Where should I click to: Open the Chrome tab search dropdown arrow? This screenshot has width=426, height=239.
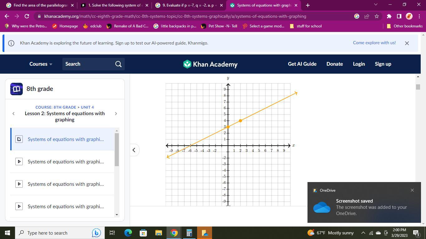click(375, 5)
